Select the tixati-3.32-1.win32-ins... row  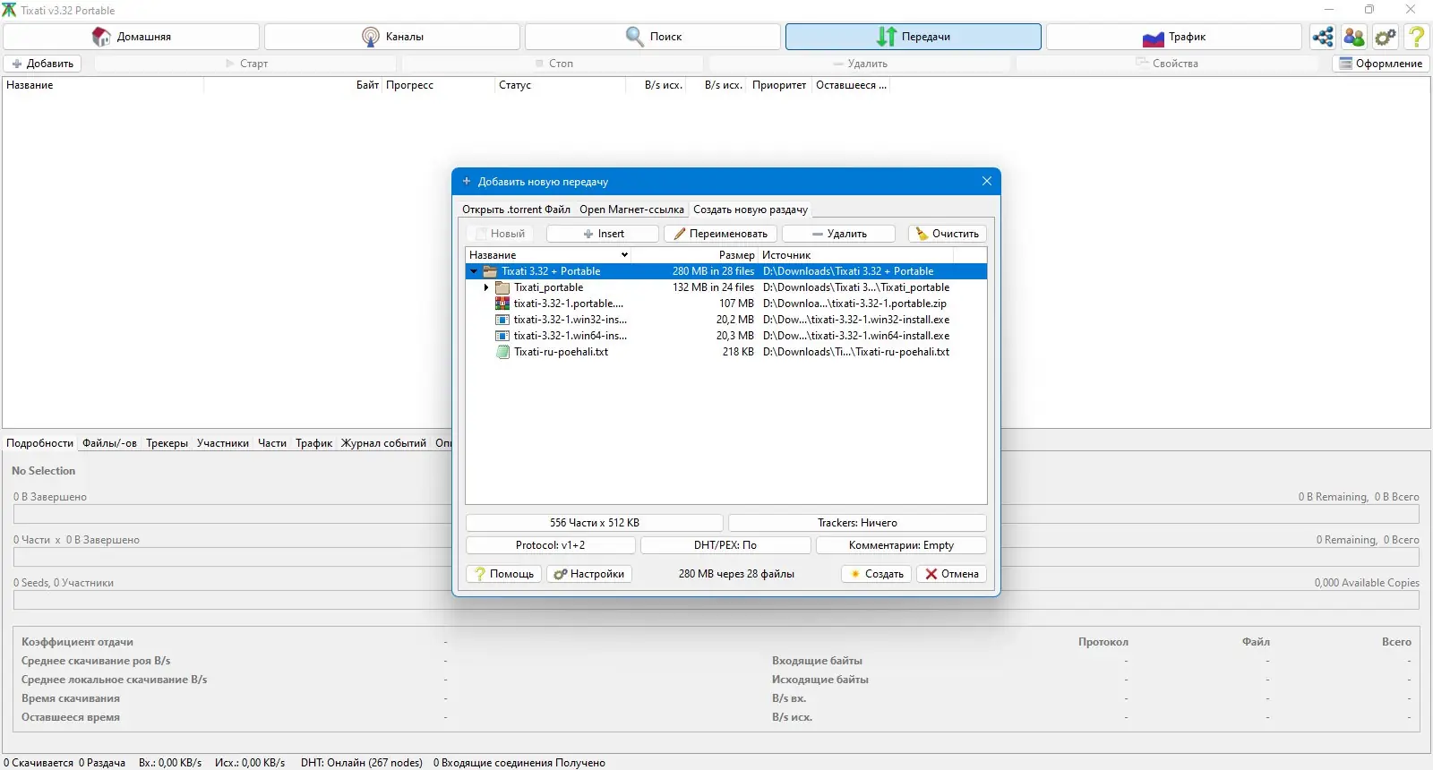tap(726, 320)
